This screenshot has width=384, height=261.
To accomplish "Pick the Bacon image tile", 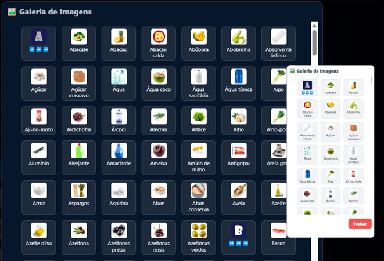I will [x=278, y=238].
